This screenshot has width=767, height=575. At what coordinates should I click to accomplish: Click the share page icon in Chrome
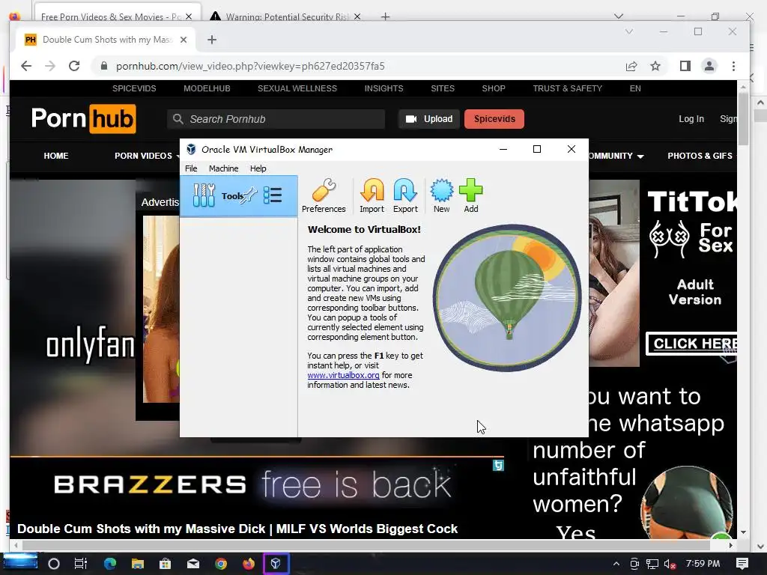click(631, 66)
